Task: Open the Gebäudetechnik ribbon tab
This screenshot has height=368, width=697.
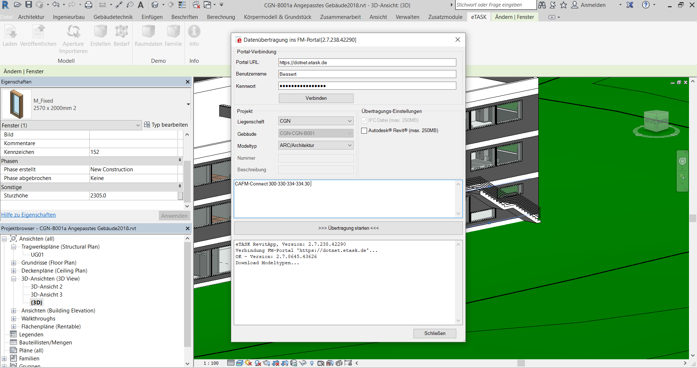Action: pos(113,17)
